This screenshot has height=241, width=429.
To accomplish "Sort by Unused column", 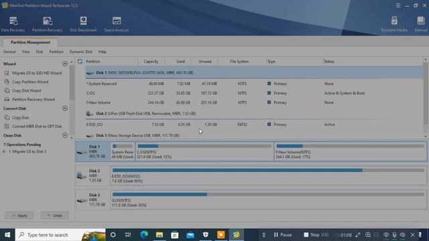I will (205, 62).
